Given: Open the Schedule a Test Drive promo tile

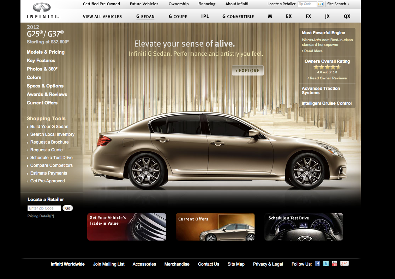Looking at the screenshot, I should 304,227.
